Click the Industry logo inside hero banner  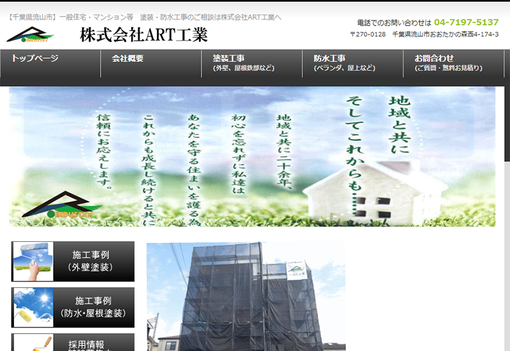click(x=62, y=204)
